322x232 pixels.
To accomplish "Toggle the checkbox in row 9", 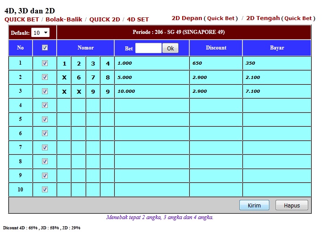I will coord(45,175).
